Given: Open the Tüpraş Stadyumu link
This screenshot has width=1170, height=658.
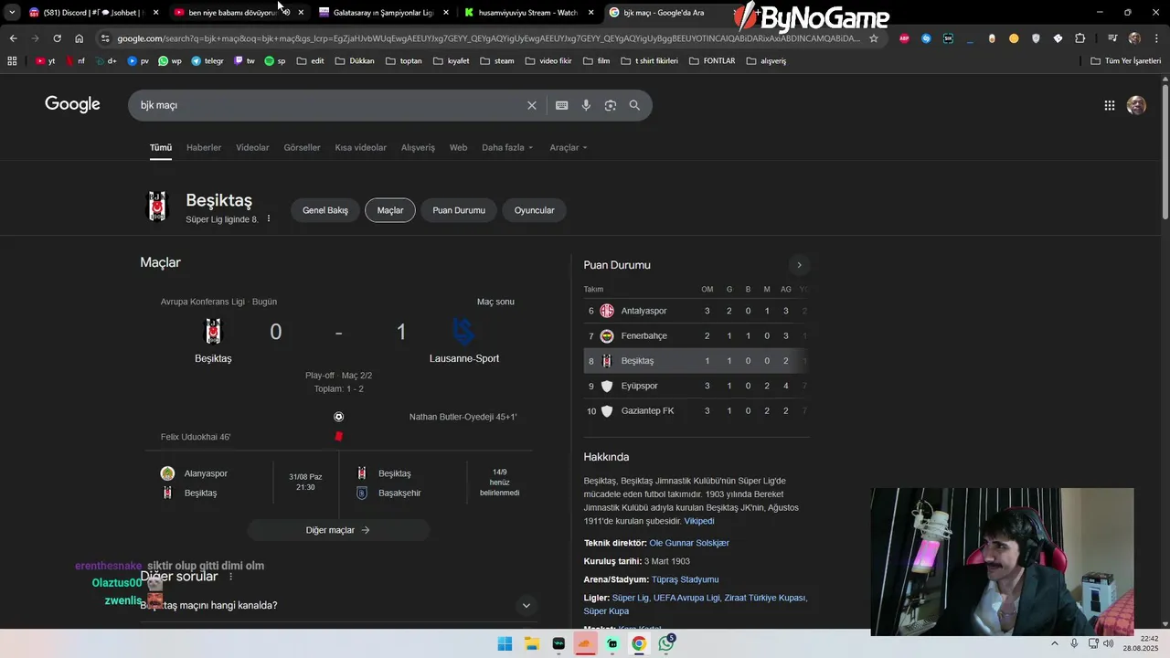Looking at the screenshot, I should point(686,579).
